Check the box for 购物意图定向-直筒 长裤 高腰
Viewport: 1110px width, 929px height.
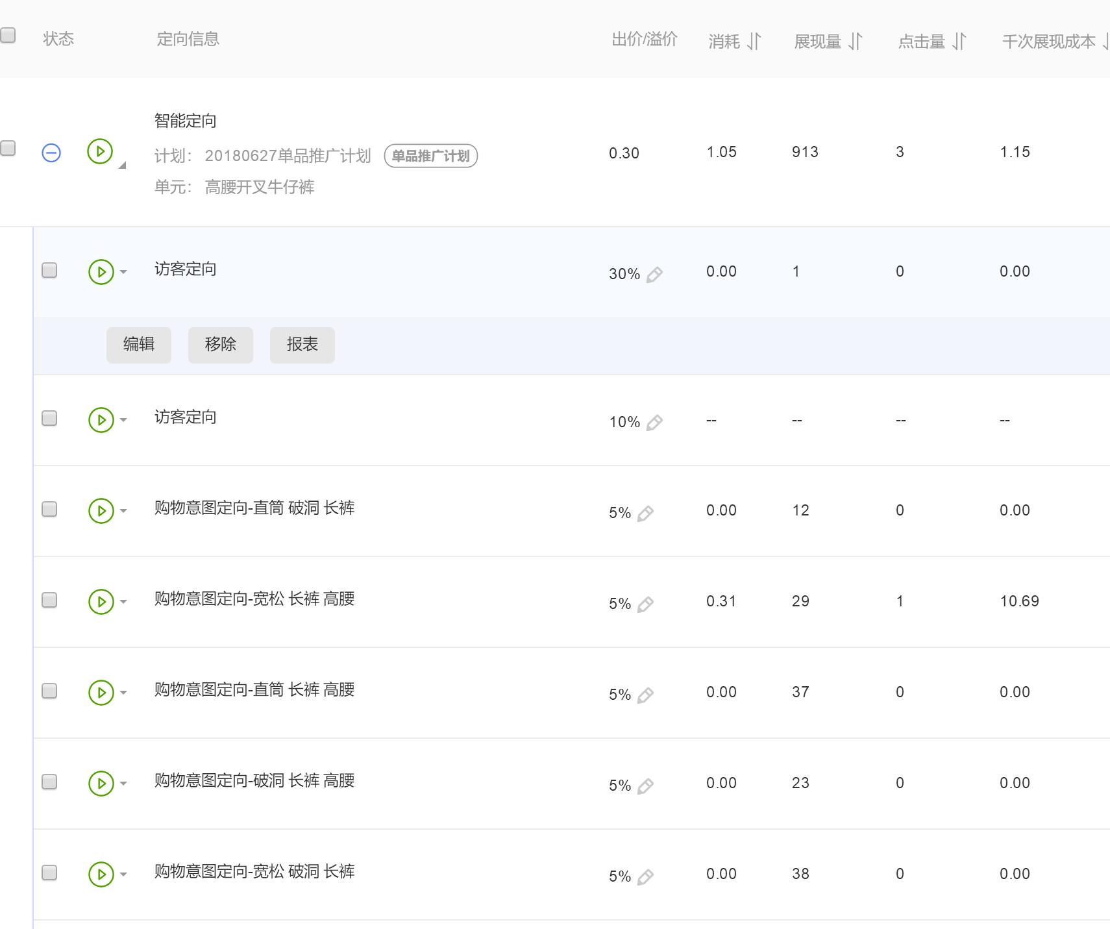[49, 691]
